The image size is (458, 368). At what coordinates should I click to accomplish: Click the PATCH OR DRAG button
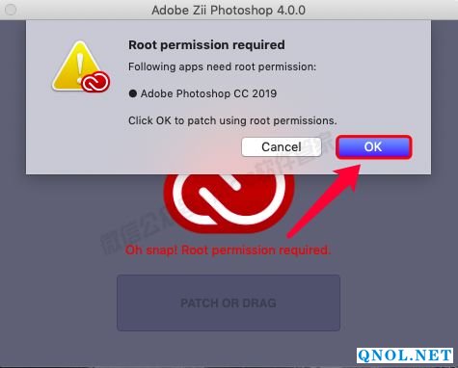[229, 302]
